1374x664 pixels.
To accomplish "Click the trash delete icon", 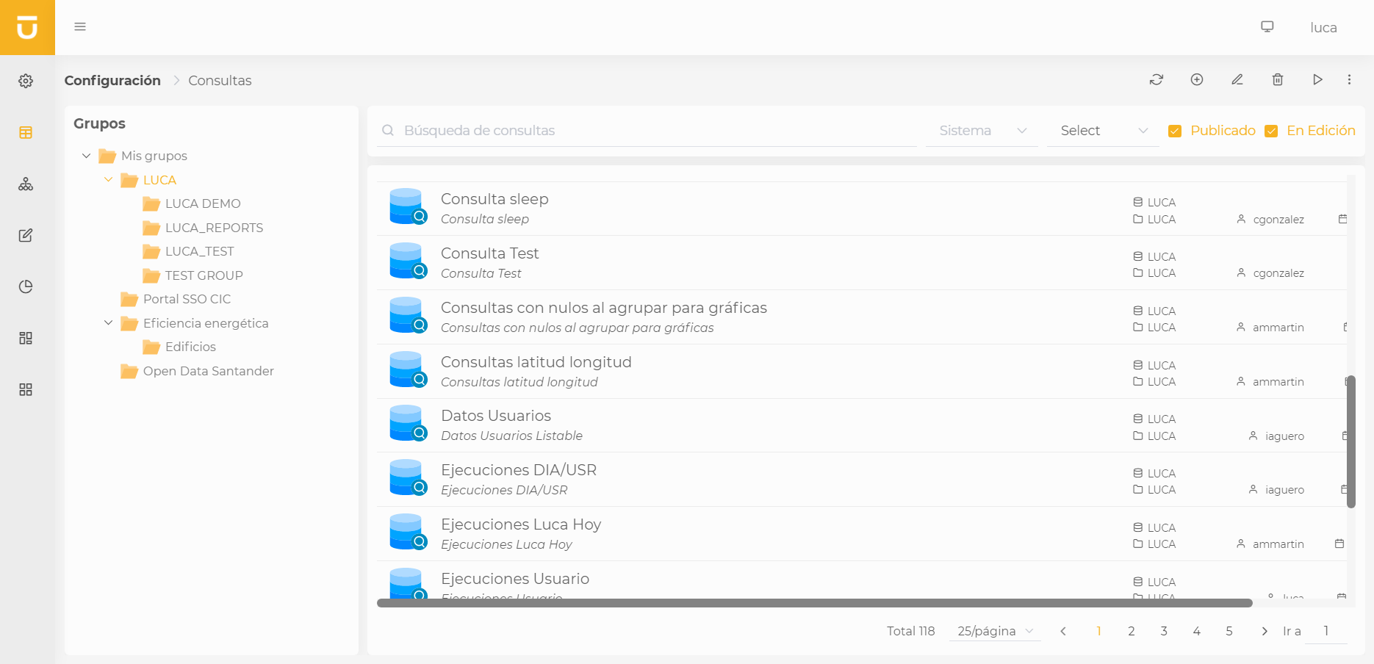I will coord(1278,79).
